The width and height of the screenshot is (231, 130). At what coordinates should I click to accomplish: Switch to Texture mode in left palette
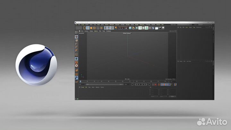coord(76,40)
